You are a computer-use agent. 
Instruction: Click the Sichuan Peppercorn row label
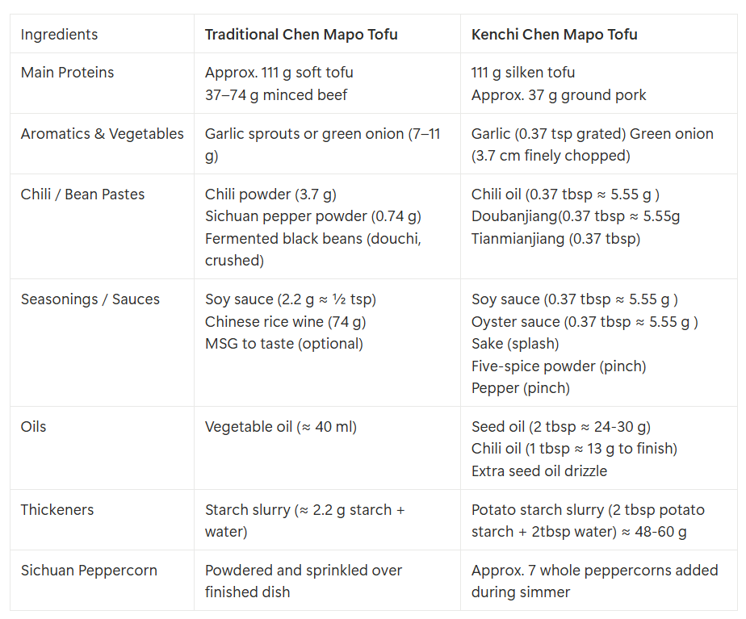click(89, 570)
